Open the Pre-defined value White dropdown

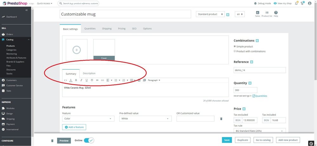146,119
